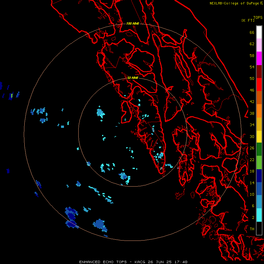Click the '34' legend value

(252, 125)
